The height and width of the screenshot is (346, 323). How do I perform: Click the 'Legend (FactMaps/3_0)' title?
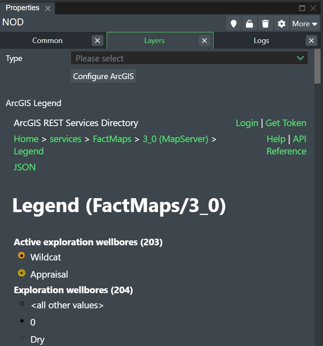pos(119,206)
